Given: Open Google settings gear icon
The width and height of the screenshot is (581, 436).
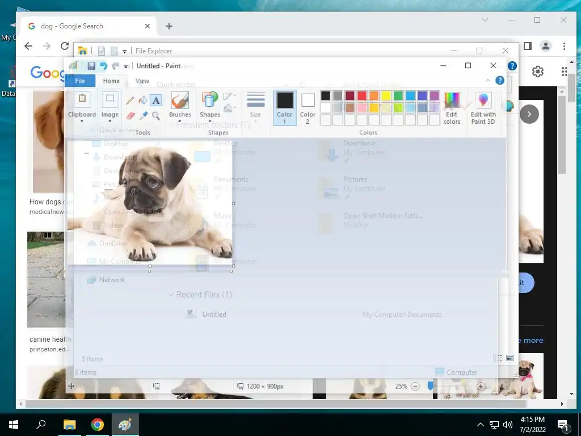Looking at the screenshot, I should 538,71.
